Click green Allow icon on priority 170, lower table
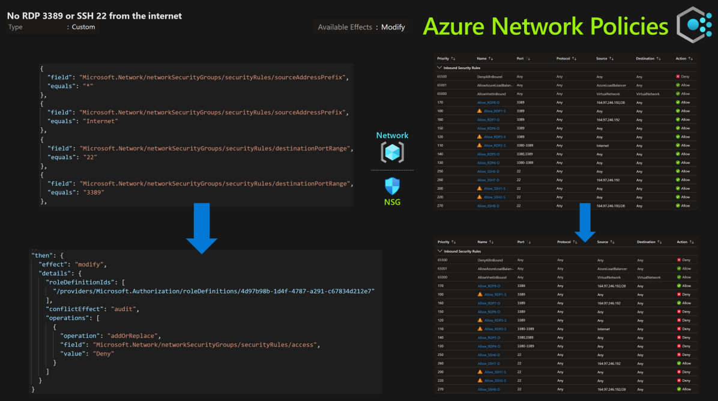Screen dimensions: 718x401 [x=678, y=286]
